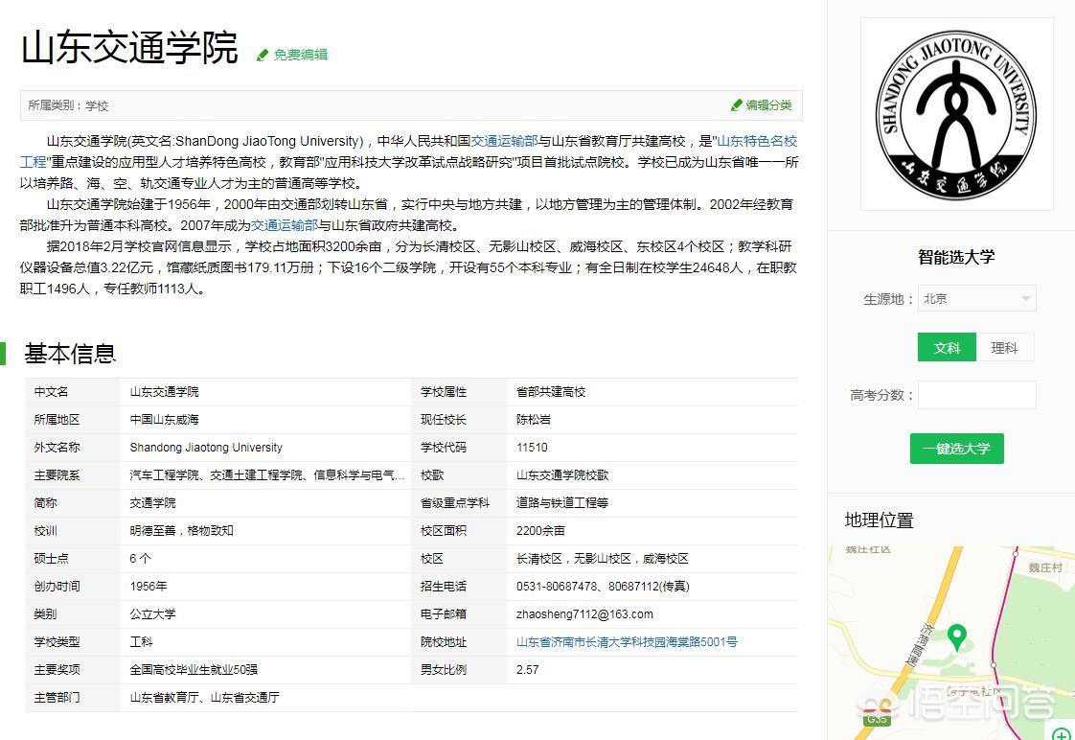Select the 简称 value 交通学院

click(152, 503)
